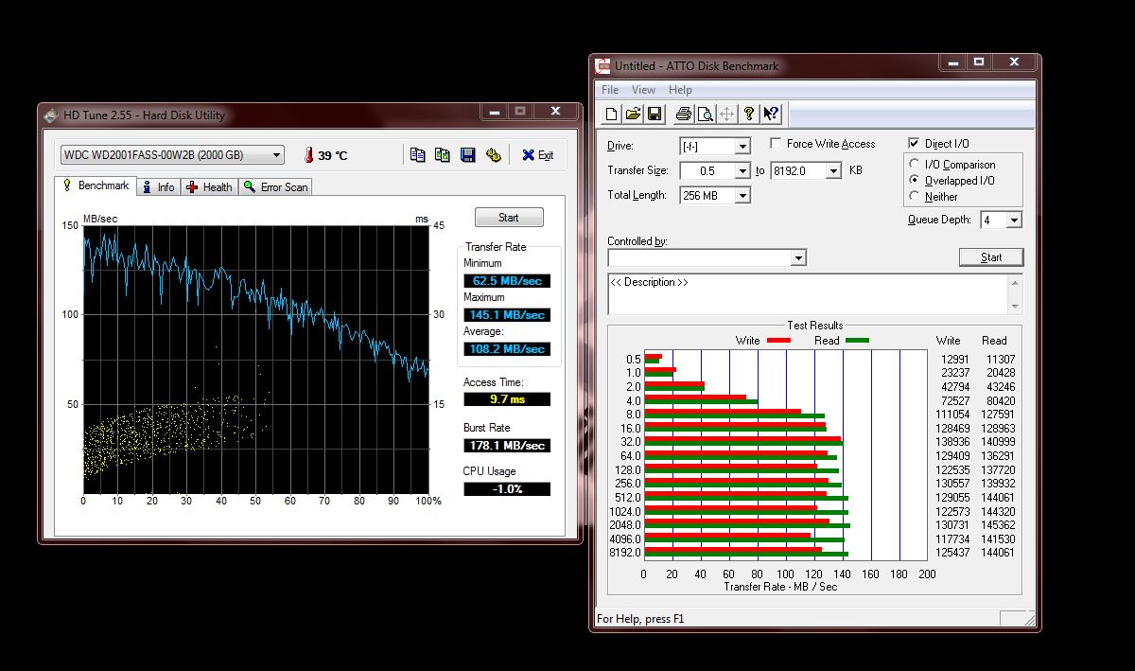
Task: Click Start button in ATTO Disk Benchmark
Action: tap(990, 257)
